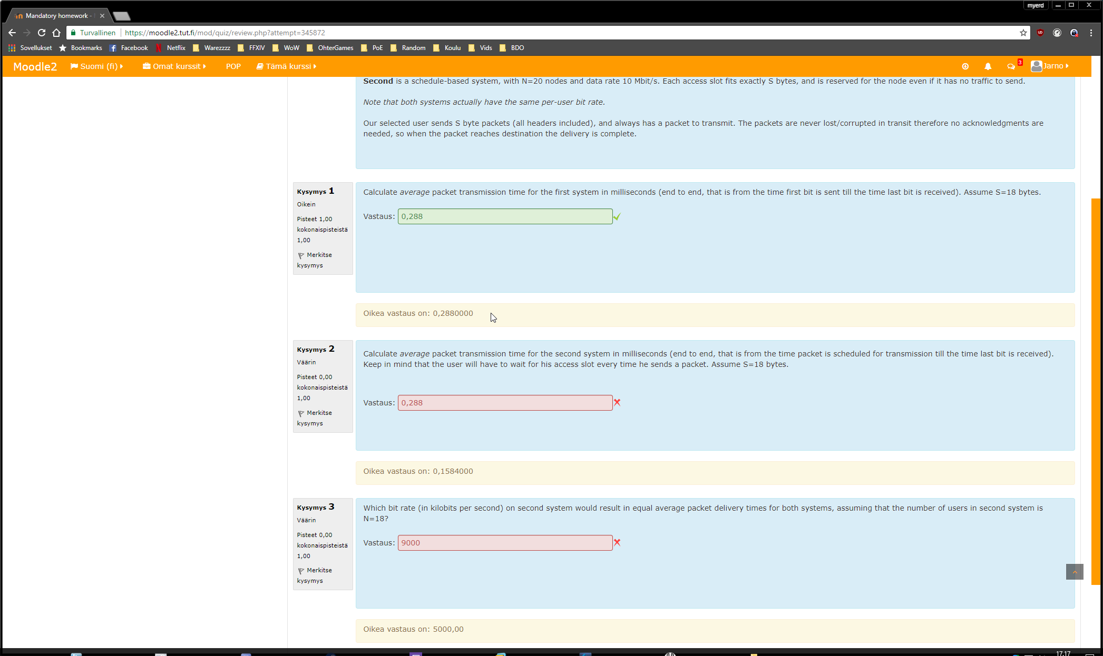
Task: Flag question 2 with Merkitse kysymys
Action: 315,418
